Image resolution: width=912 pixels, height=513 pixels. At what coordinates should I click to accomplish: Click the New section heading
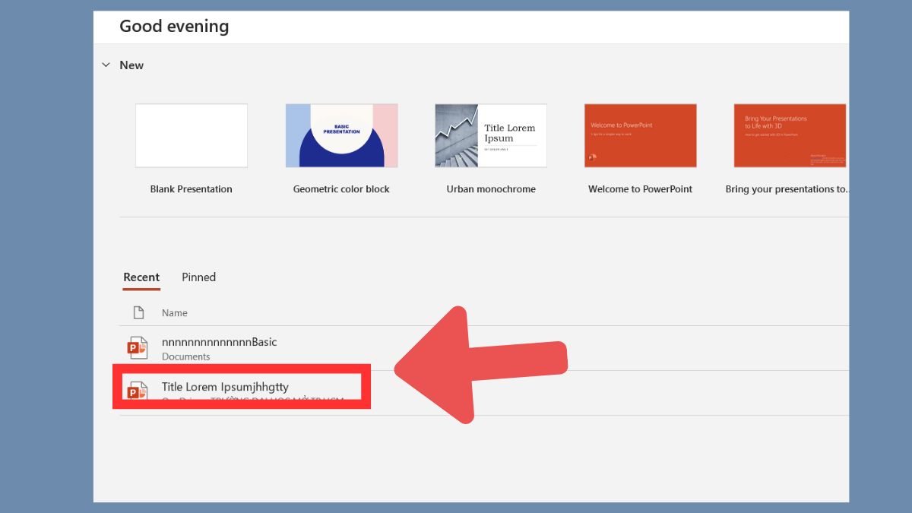[x=131, y=65]
